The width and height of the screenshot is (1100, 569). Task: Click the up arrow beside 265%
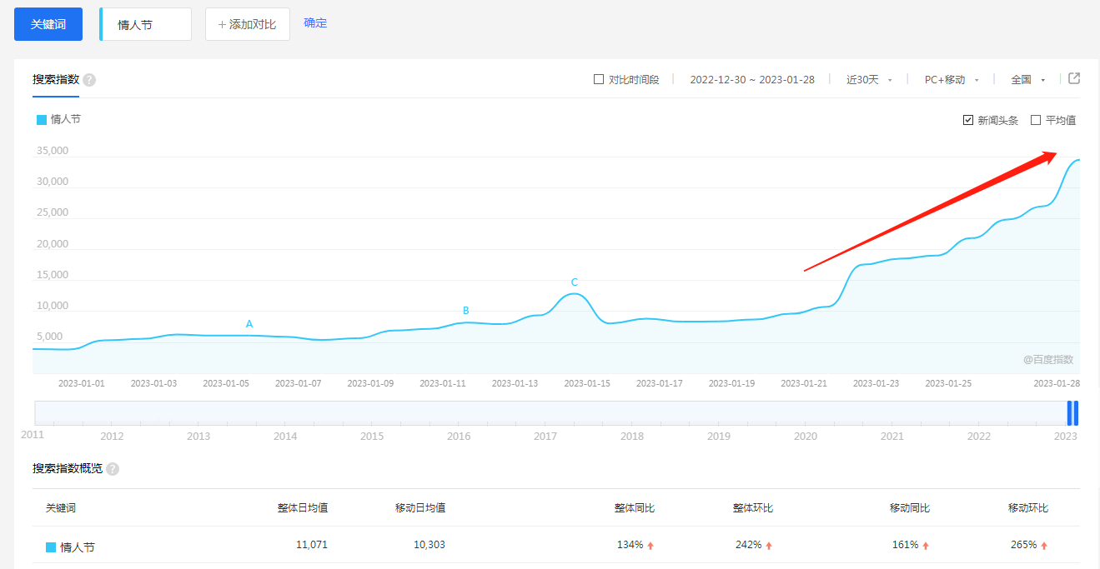(1044, 546)
